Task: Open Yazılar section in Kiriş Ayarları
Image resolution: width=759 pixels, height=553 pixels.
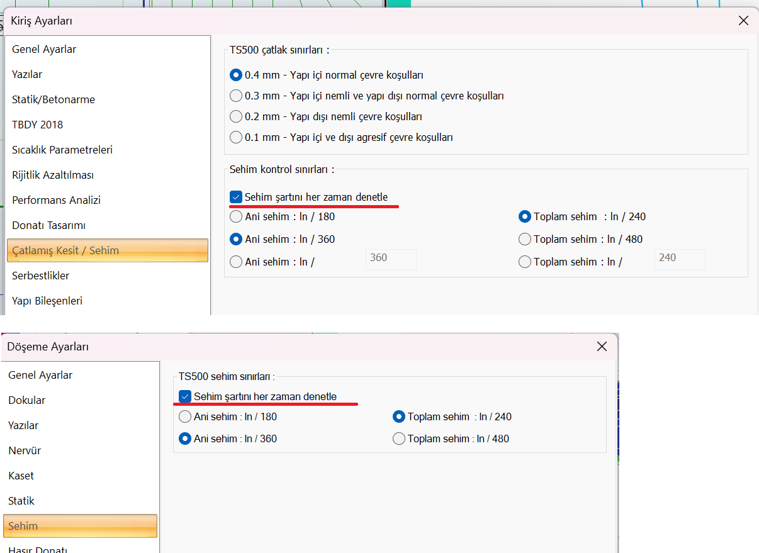Action: tap(108, 74)
